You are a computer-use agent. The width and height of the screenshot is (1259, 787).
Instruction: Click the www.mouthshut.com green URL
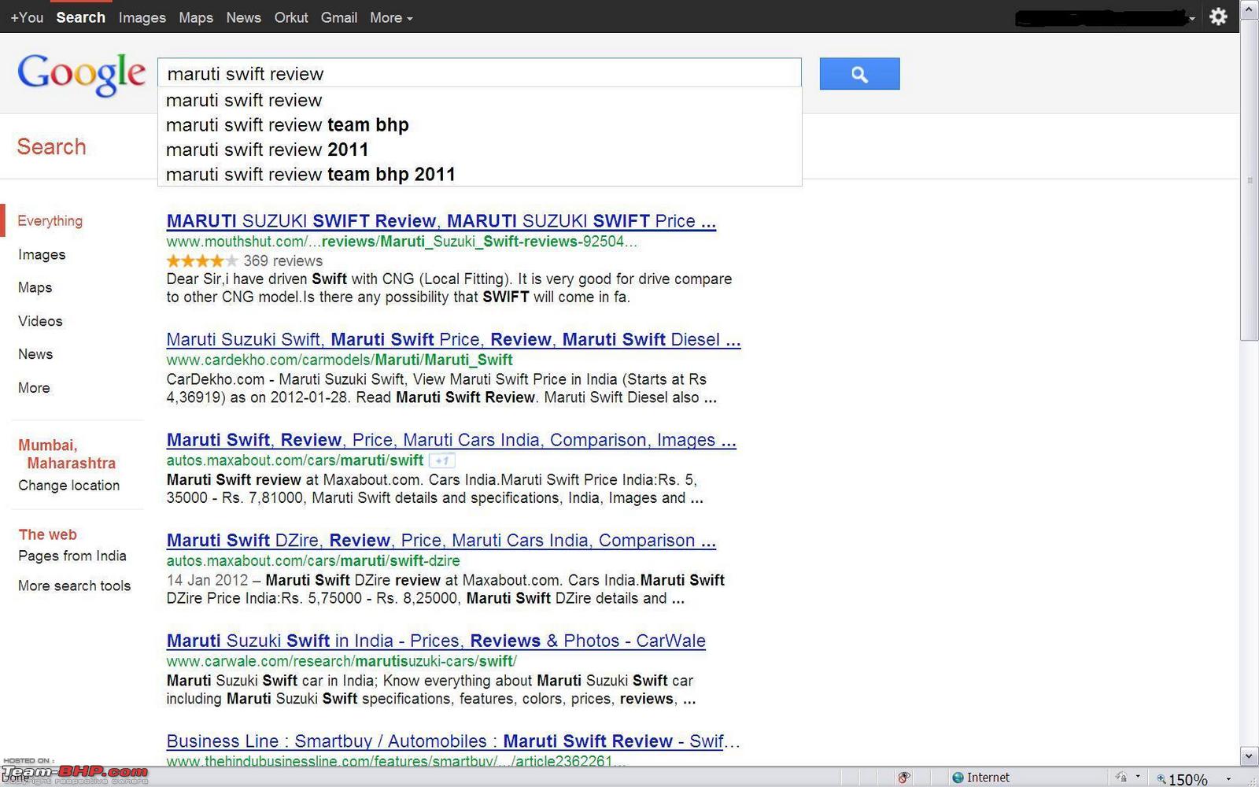[401, 242]
